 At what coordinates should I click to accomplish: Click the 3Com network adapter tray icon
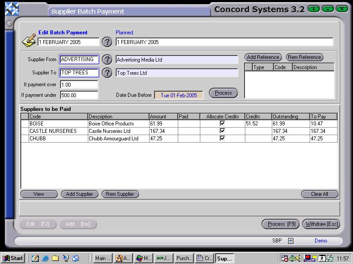tap(306, 259)
